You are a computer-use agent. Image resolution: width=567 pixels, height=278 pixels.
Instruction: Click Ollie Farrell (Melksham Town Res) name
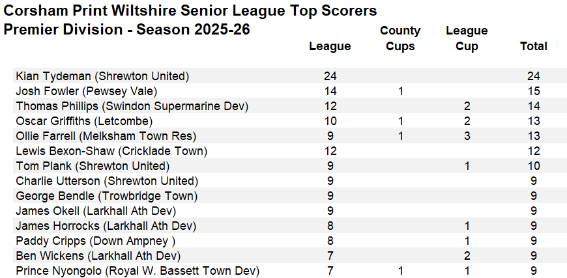[x=106, y=136]
